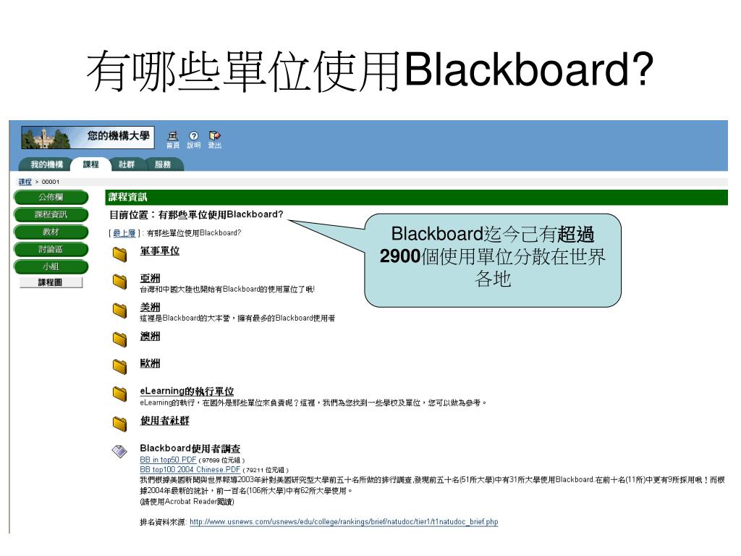Open the usnews.com ranking source link

pos(344,522)
